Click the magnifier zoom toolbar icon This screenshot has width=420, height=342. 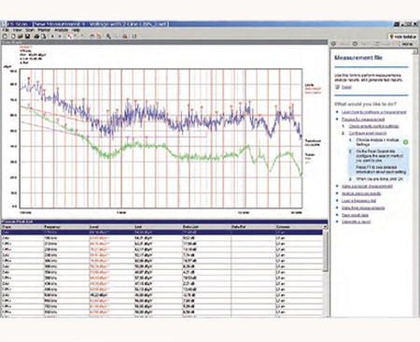(108, 36)
